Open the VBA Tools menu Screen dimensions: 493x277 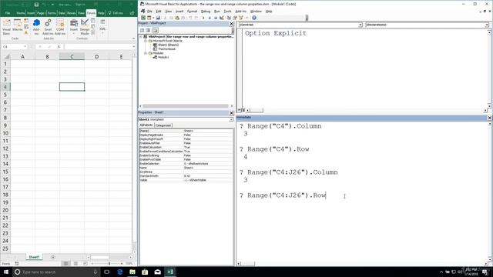(227, 12)
